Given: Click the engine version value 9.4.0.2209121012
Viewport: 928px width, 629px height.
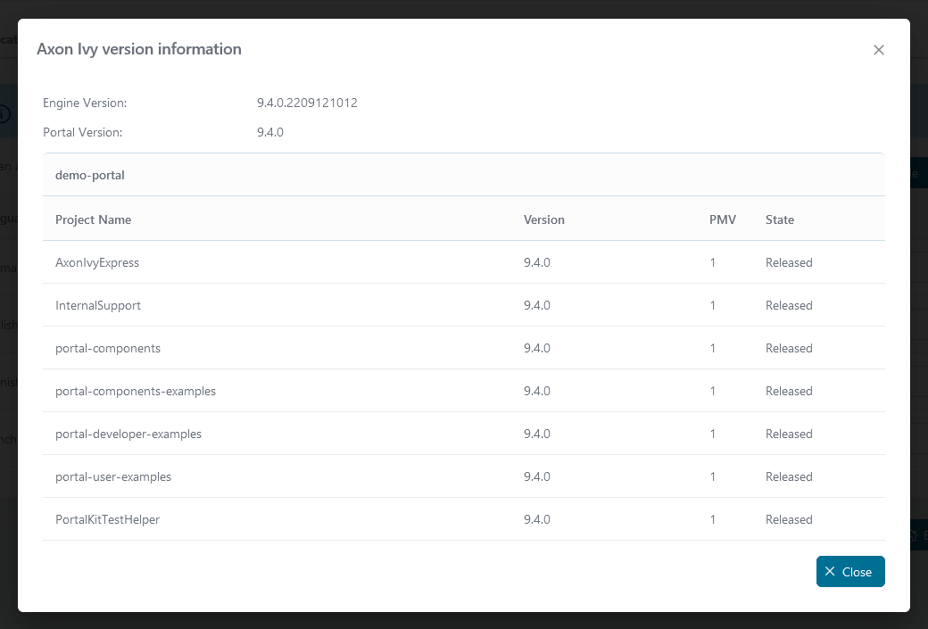Looking at the screenshot, I should 307,103.
